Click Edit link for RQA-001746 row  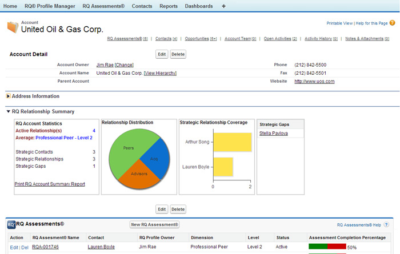click(14, 247)
